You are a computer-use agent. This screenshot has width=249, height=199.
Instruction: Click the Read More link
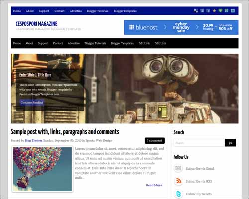[x=154, y=185]
